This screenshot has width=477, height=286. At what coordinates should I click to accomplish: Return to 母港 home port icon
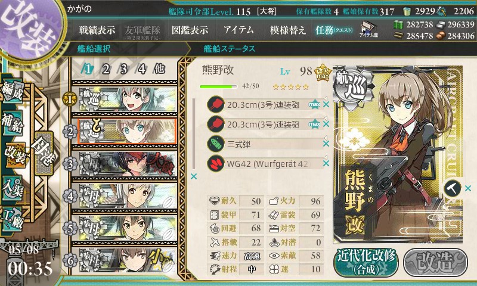pos(44,153)
